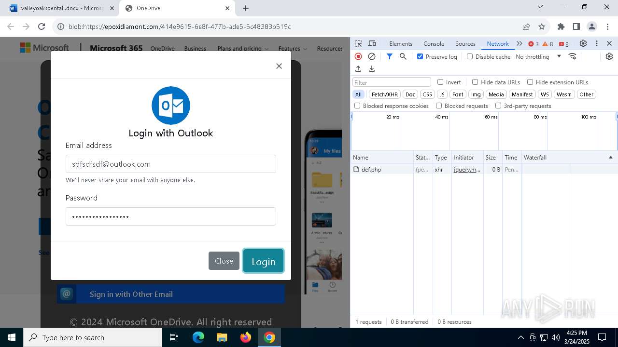Check Hide data URLs
This screenshot has height=347, width=618.
(x=475, y=82)
